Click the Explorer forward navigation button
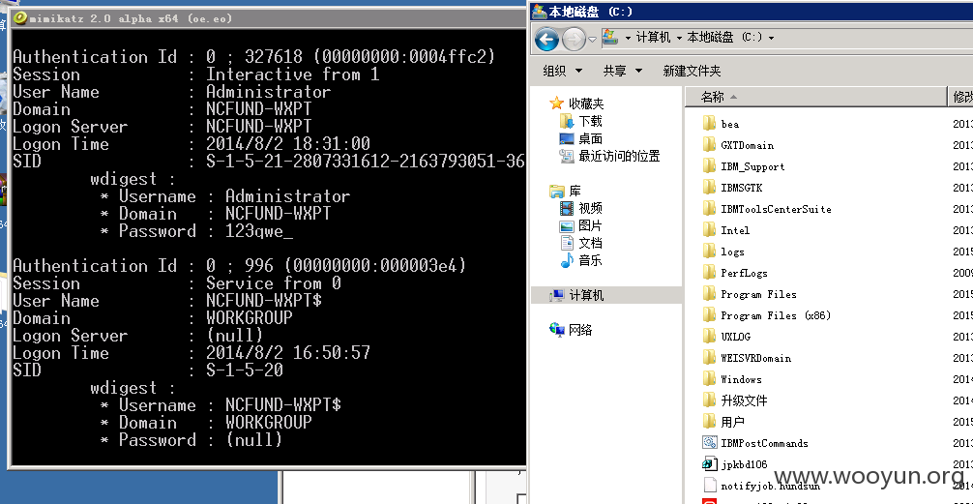The width and height of the screenshot is (973, 504). click(x=574, y=40)
